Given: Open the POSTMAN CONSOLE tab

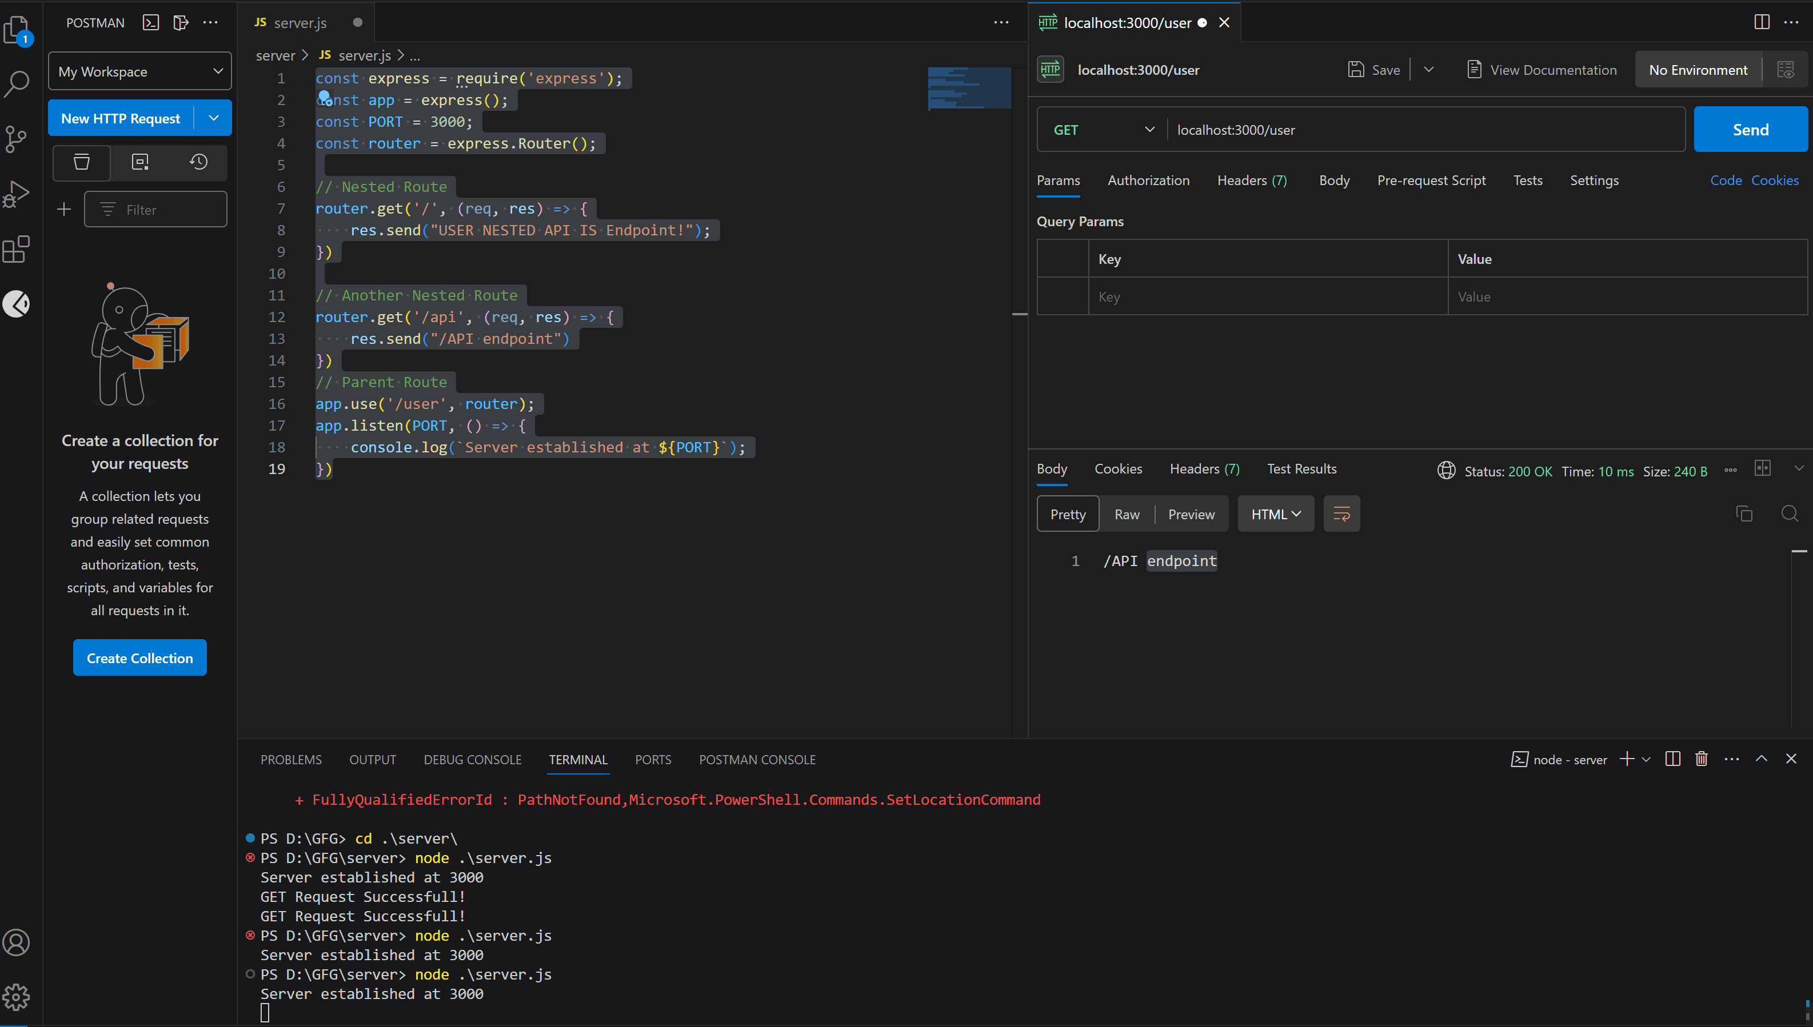Looking at the screenshot, I should tap(757, 760).
